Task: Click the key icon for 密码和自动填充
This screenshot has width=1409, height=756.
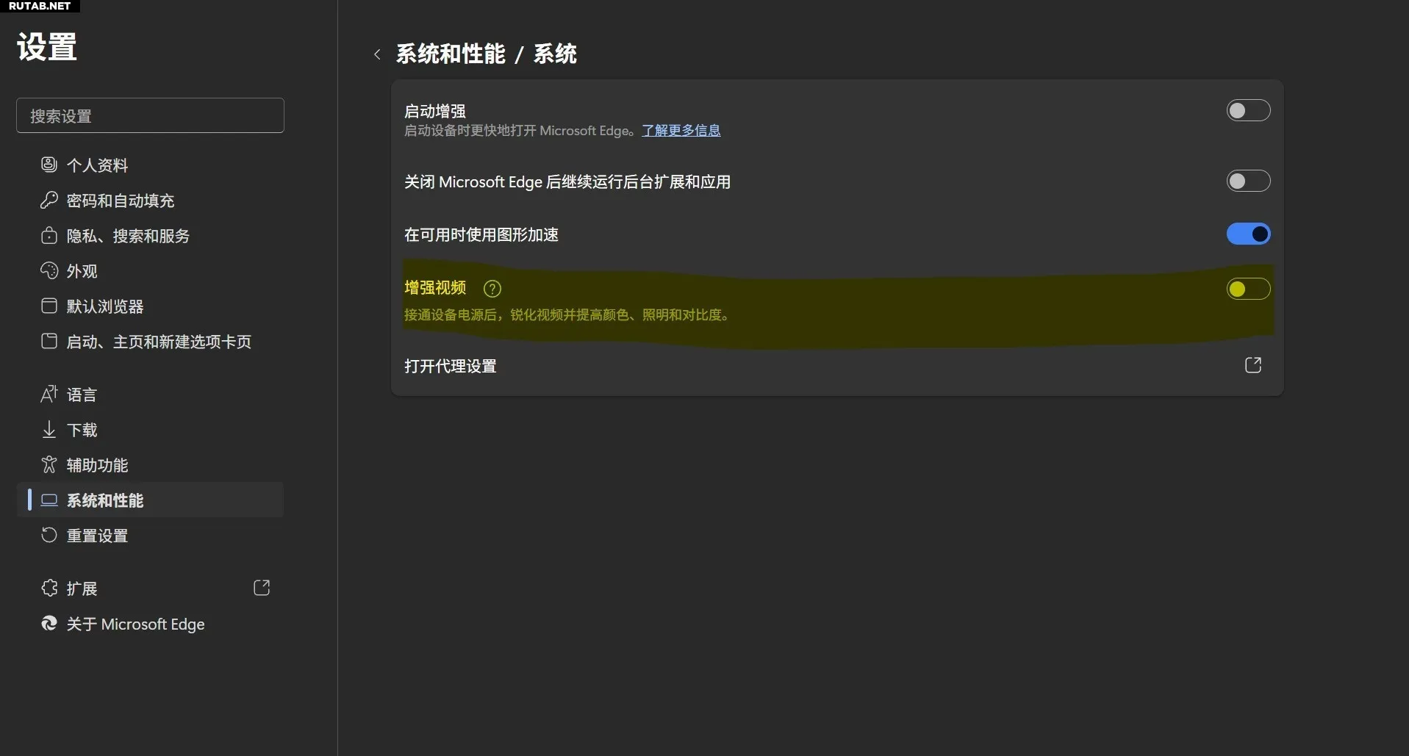Action: (49, 200)
